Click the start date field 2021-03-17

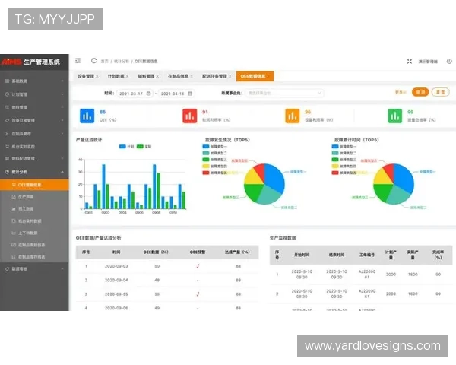pyautogui.click(x=135, y=93)
